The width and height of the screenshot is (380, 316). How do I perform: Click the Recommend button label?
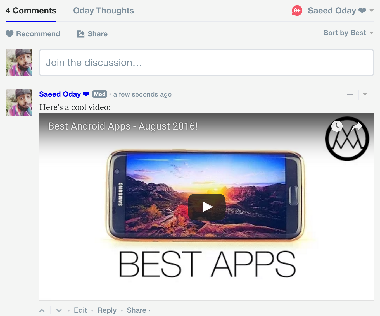(x=38, y=34)
